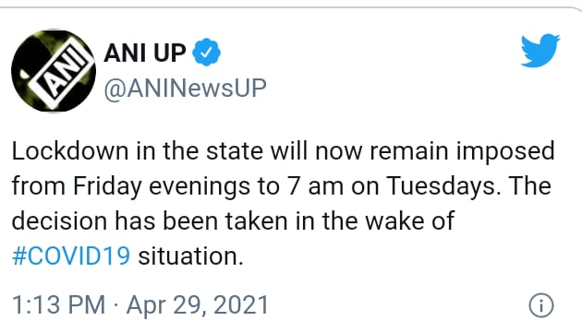Click the words remain imposed in tweet

coord(462,151)
